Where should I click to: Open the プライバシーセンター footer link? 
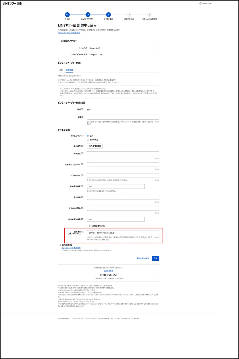(x=90, y=319)
